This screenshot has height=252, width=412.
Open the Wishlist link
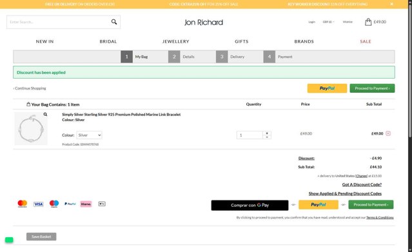tap(348, 22)
